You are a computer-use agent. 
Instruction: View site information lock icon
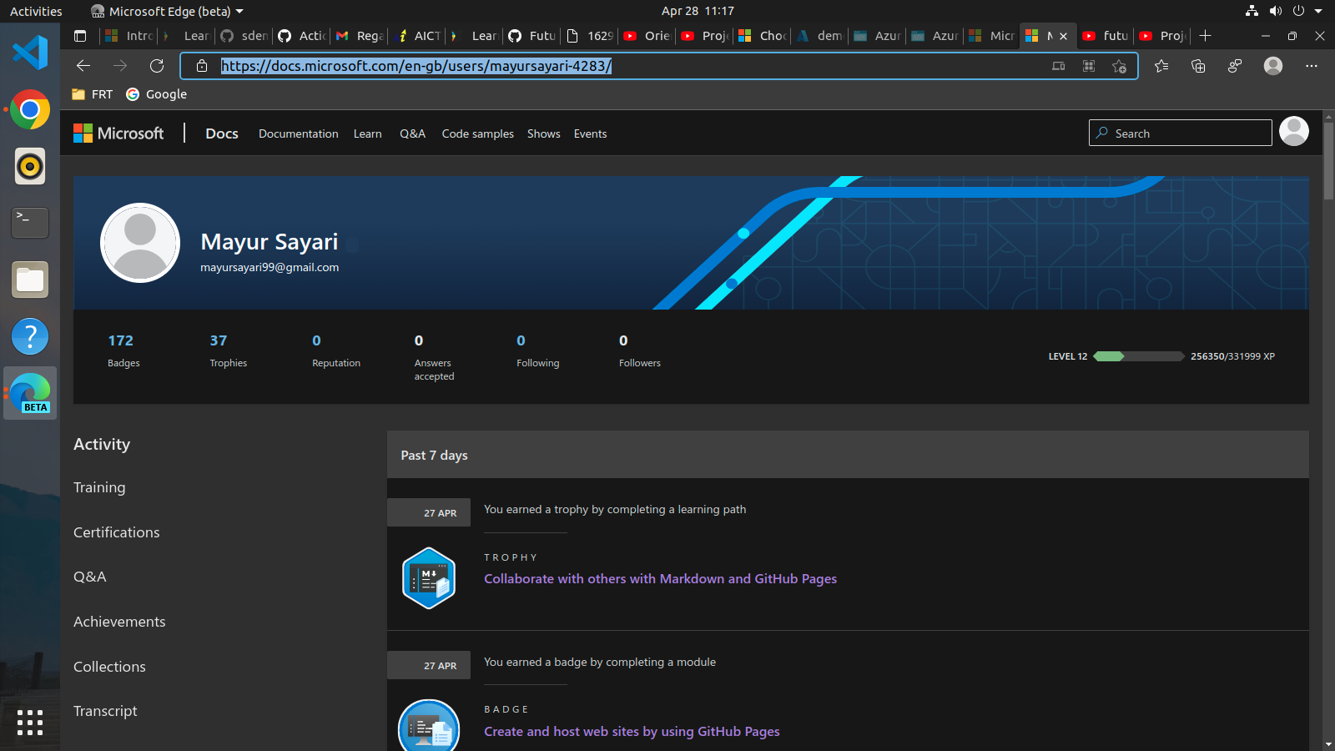click(201, 66)
